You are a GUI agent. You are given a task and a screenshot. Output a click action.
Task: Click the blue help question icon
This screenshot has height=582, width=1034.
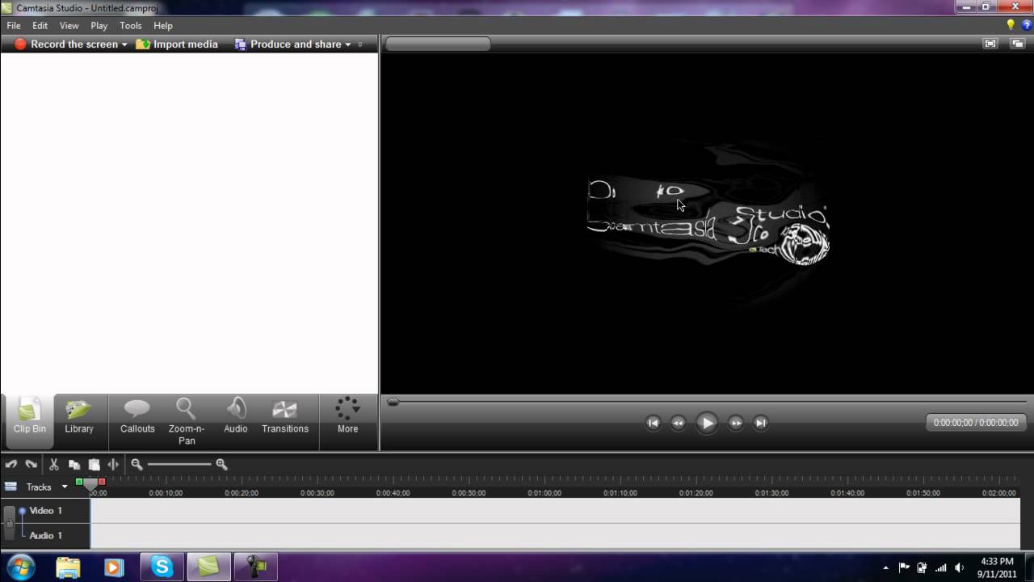tap(1027, 25)
